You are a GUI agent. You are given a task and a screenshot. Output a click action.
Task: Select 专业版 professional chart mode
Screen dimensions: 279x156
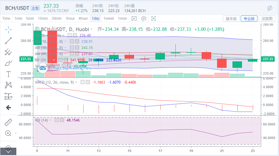249,18
